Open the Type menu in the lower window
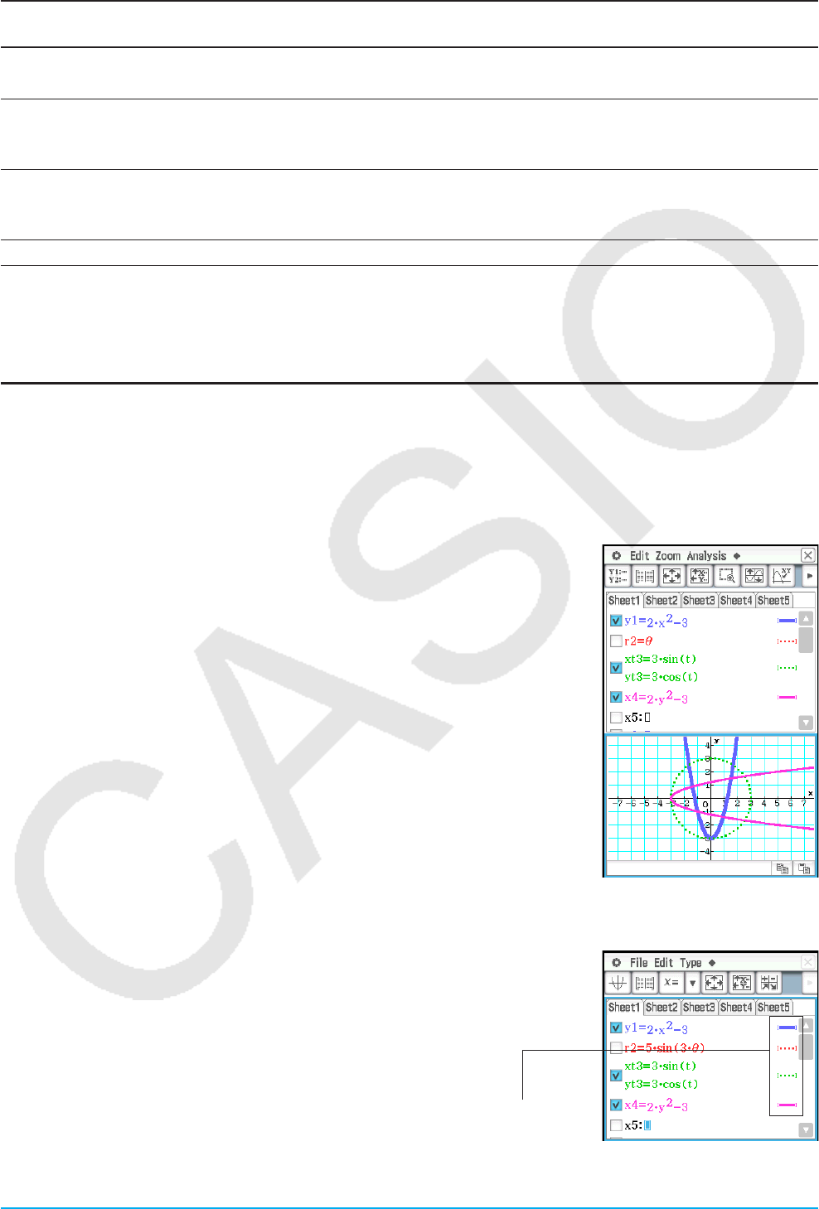This screenshot has width=819, height=1209. point(691,963)
